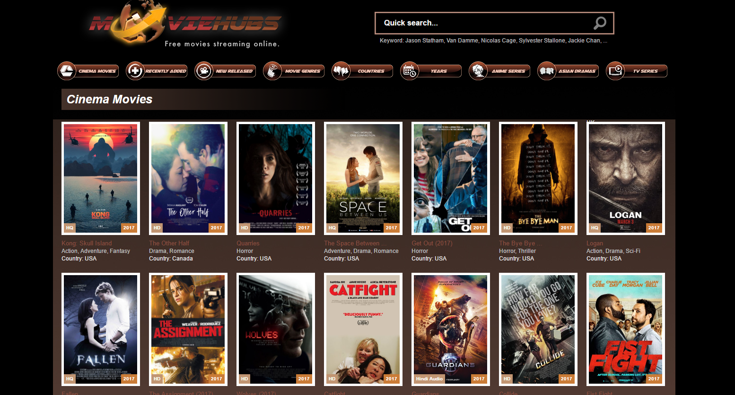The width and height of the screenshot is (735, 395).
Task: Search the Nicolas Cage keyword
Action: 499,41
